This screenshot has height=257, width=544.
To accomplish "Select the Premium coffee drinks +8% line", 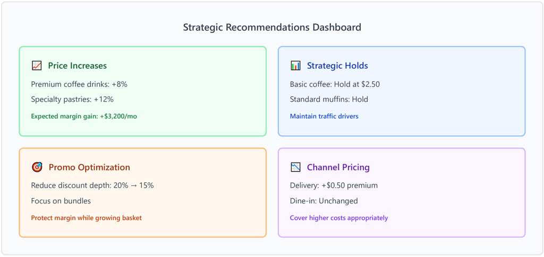I will (79, 84).
